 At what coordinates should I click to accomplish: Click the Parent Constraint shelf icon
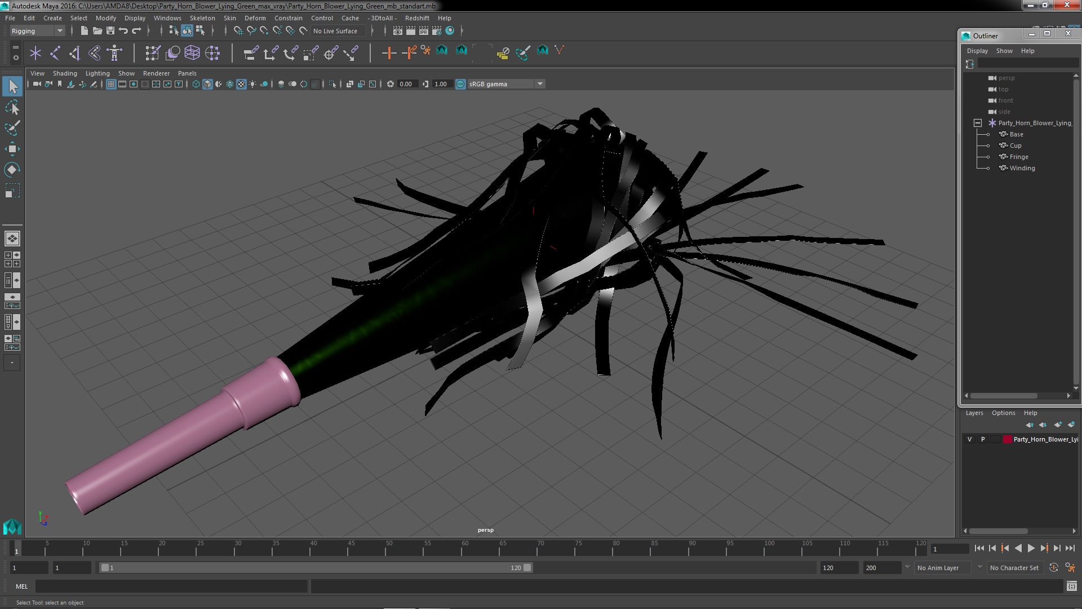click(x=251, y=53)
